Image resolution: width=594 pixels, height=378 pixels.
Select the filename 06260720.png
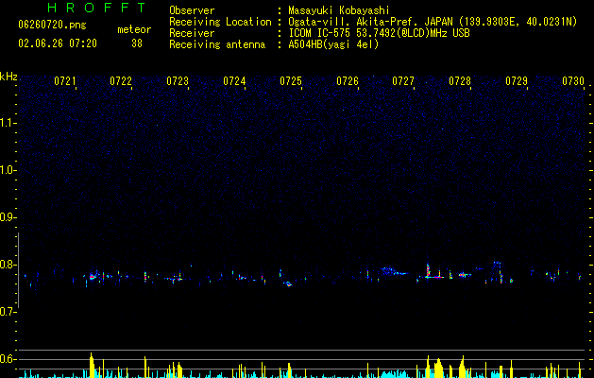[52, 25]
